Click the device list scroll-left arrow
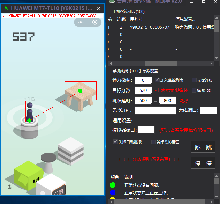Image resolution: width=220 pixels, height=204 pixels. 111,64
